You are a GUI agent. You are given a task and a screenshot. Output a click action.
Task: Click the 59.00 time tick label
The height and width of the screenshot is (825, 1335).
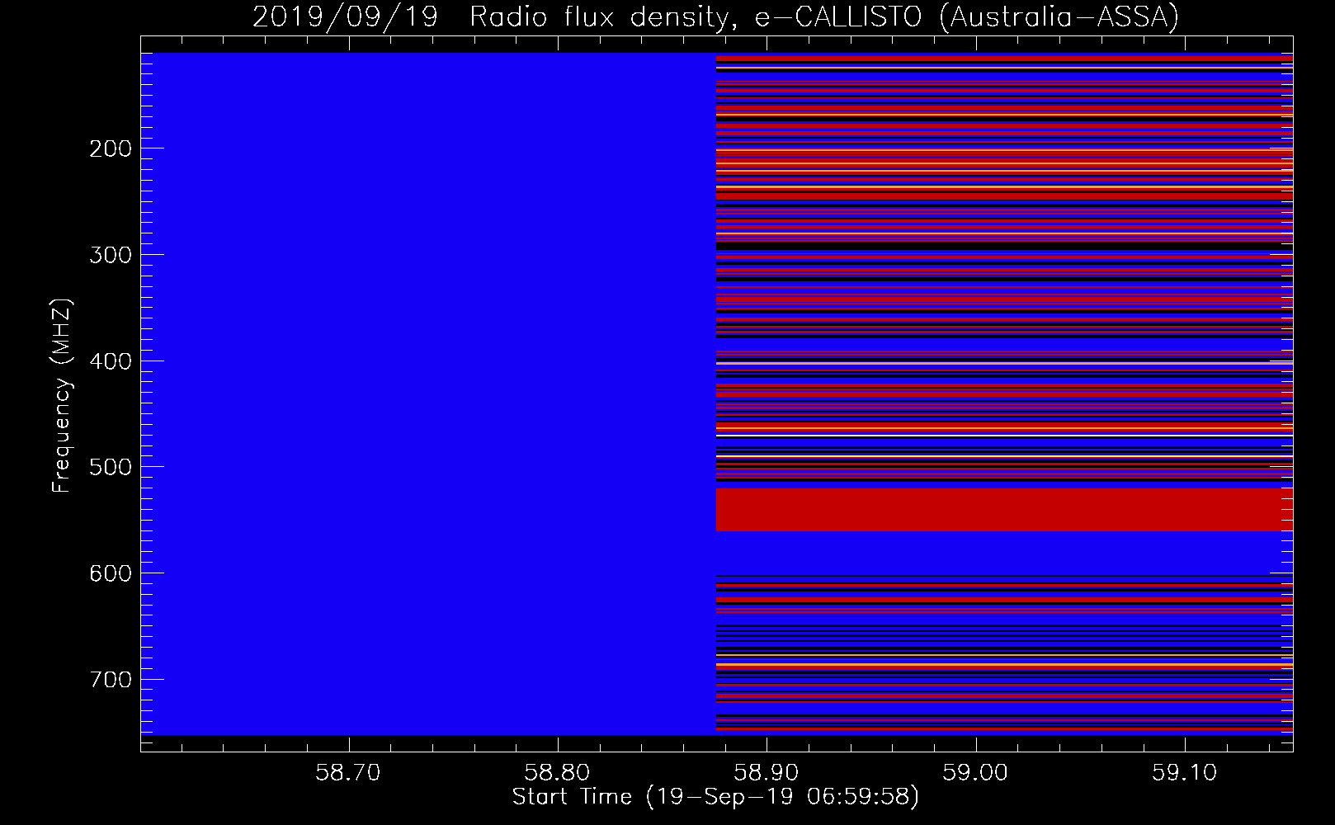tap(976, 773)
